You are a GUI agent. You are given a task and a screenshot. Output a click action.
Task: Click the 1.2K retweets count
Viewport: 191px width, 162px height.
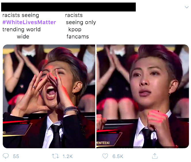[68, 156]
